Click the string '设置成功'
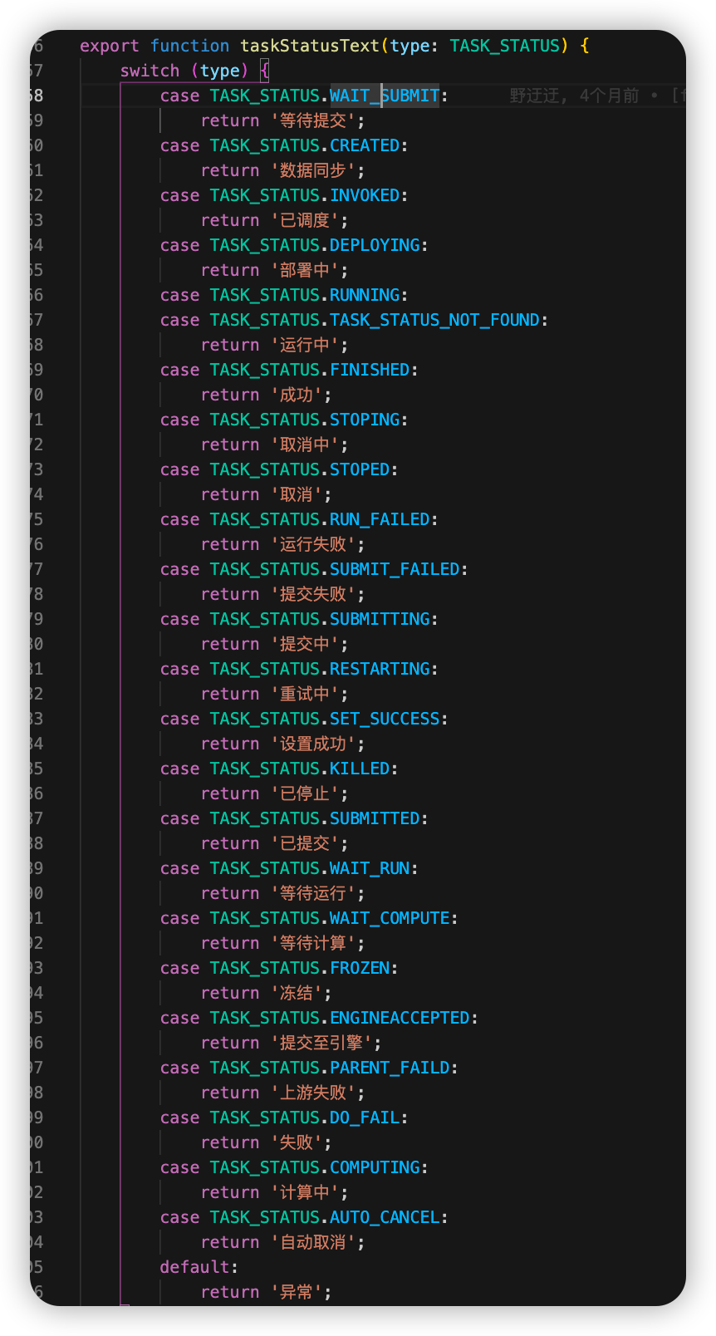This screenshot has height=1336, width=716. (313, 744)
